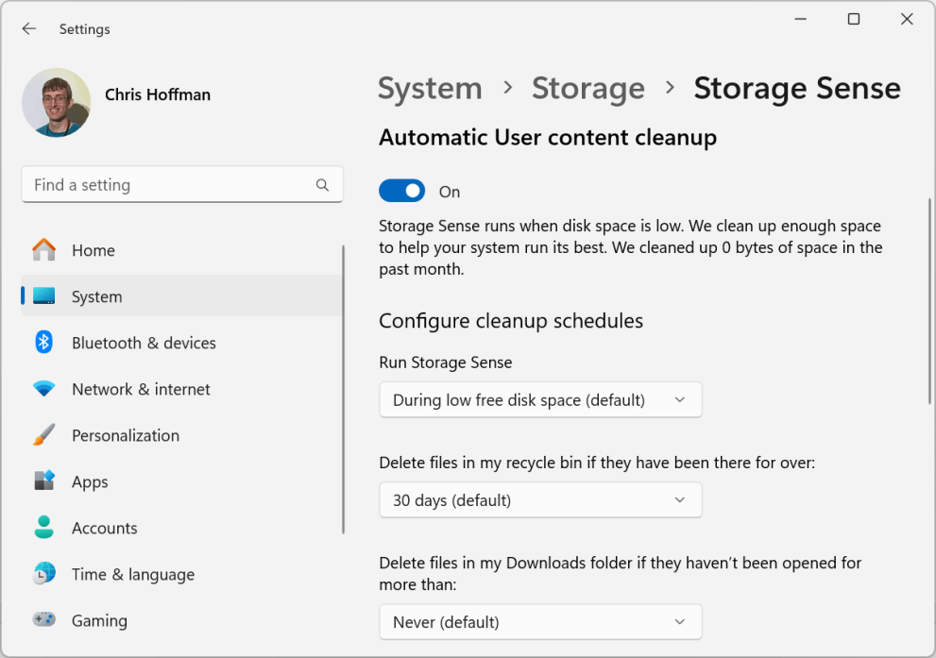
Task: Go to Bluetooth & devices
Action: (x=182, y=343)
